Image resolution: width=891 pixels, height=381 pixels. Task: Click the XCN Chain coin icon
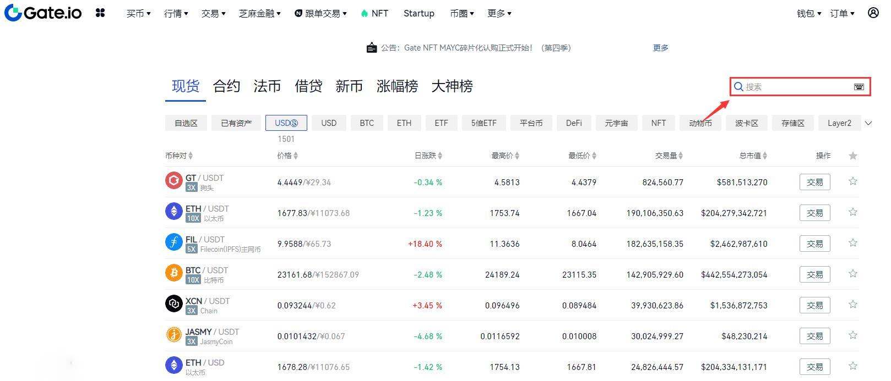pyautogui.click(x=173, y=303)
